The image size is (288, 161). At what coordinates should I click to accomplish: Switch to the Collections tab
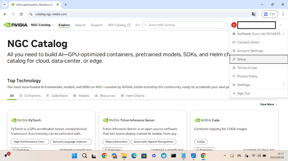57,96
